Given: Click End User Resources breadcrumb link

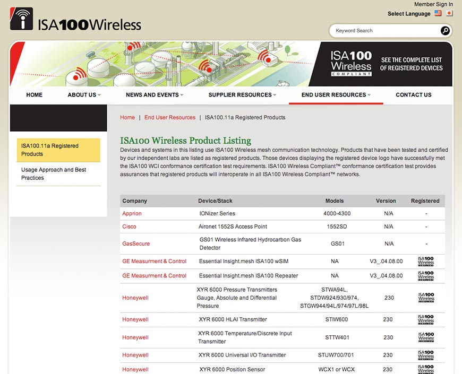Looking at the screenshot, I should coord(170,117).
